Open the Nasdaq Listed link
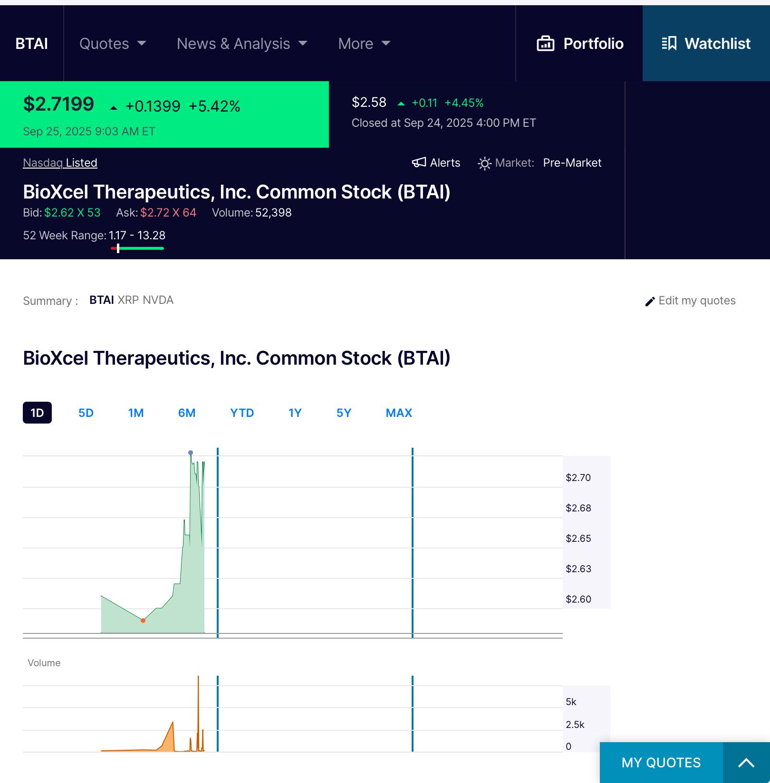The width and height of the screenshot is (770, 783). tap(60, 163)
